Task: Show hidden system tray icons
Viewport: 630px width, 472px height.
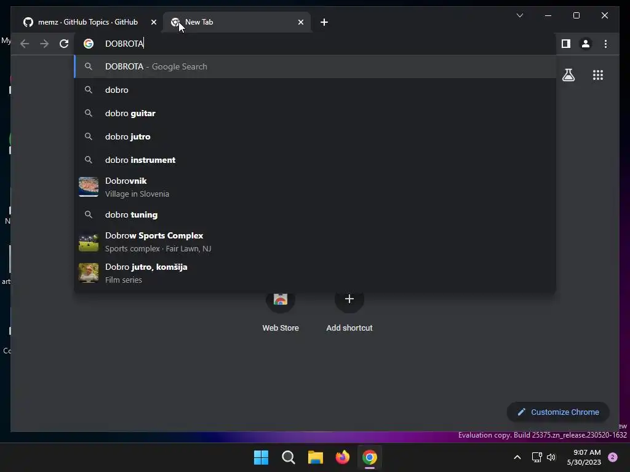Action: (x=517, y=457)
